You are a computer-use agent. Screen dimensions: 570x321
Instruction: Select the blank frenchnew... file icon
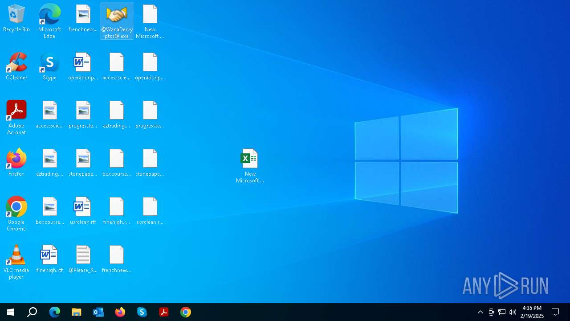pyautogui.click(x=117, y=260)
